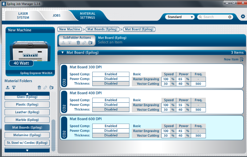This screenshot has width=247, height=157.
Task: Click CO2 badge of Mat Board 600 DPI
Action: click(x=64, y=128)
